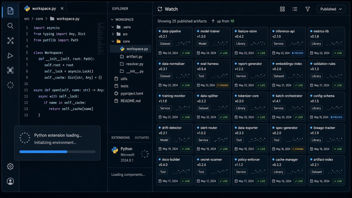This screenshot has width=352, height=198.
Task: Collapse the .venv folder chevron
Action: pos(113,27)
